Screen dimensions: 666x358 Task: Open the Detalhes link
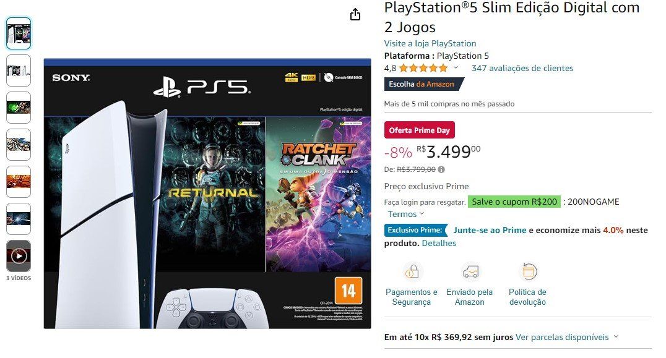439,243
